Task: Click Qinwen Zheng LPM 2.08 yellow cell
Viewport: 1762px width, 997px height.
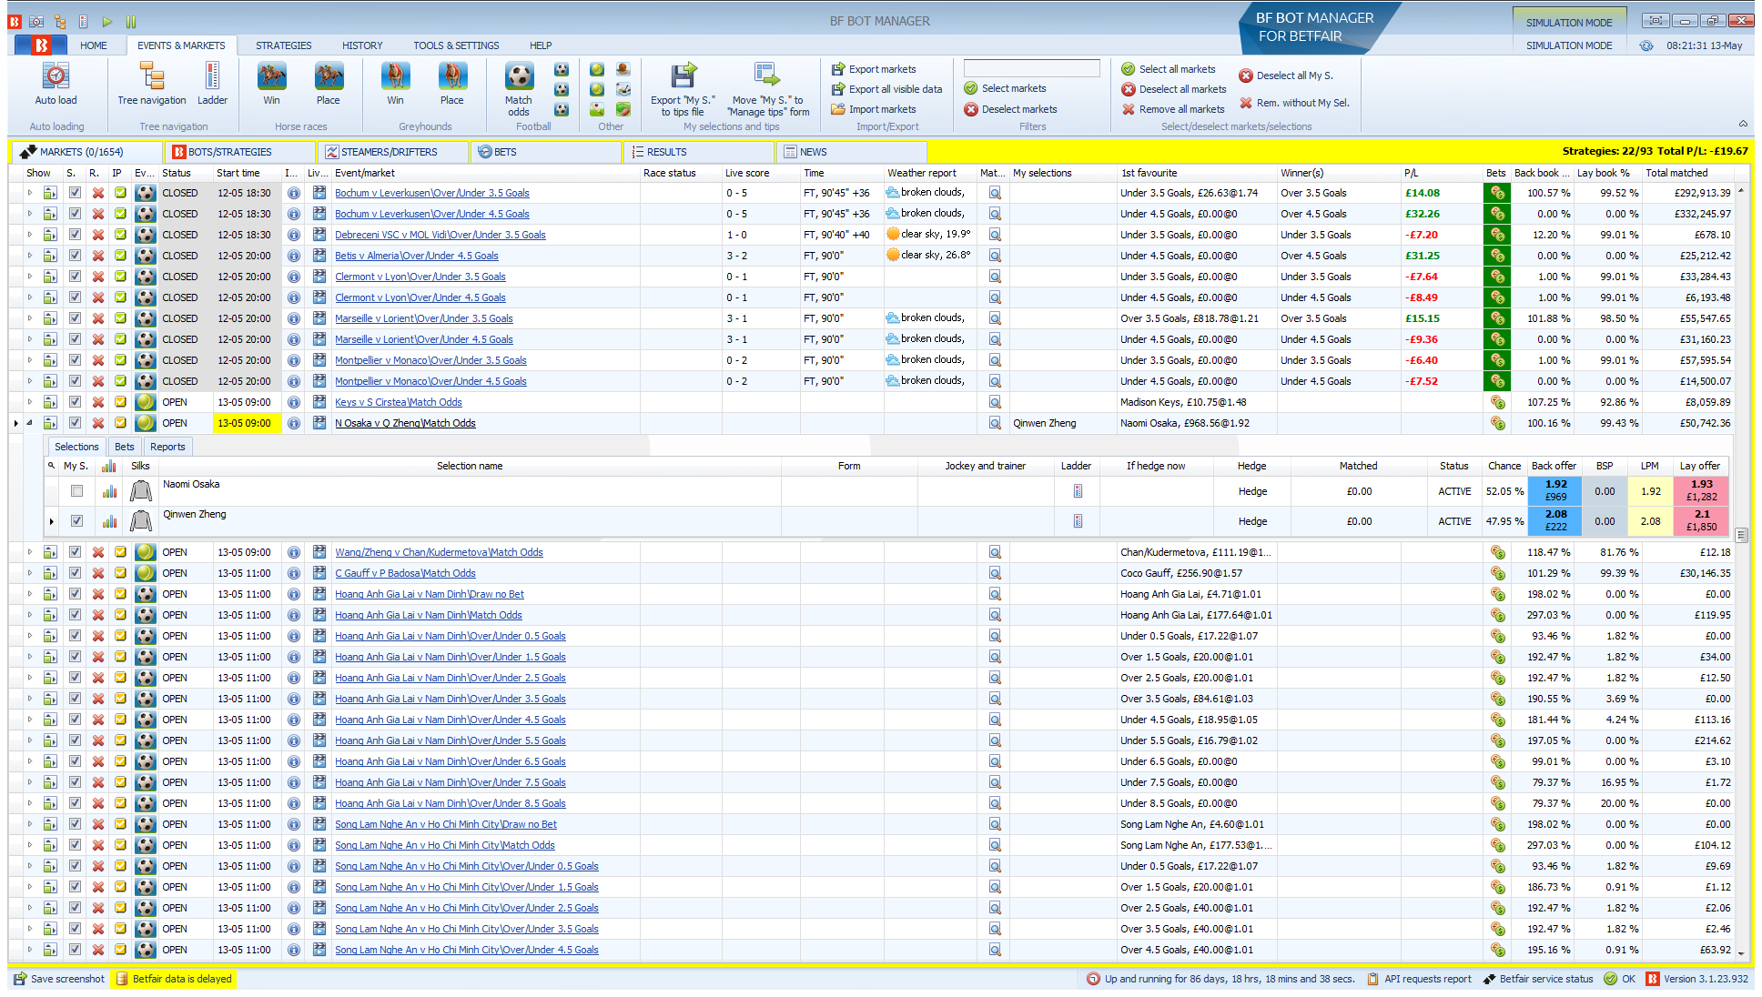Action: click(x=1650, y=521)
